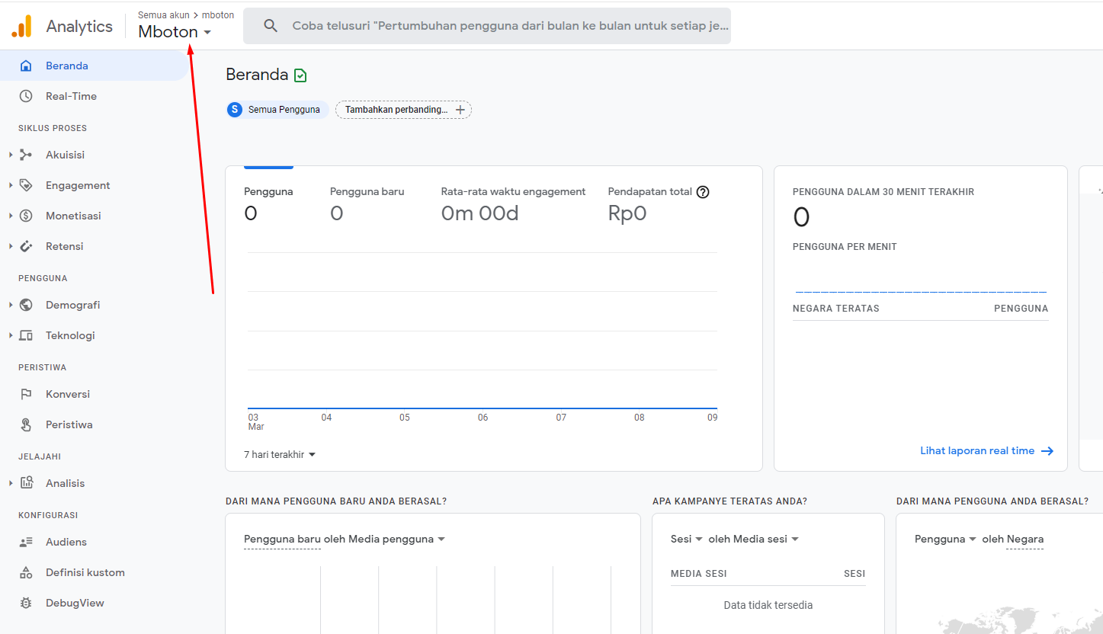Viewport: 1103px width, 634px height.
Task: Click the search magnifier icon
Action: (x=271, y=26)
